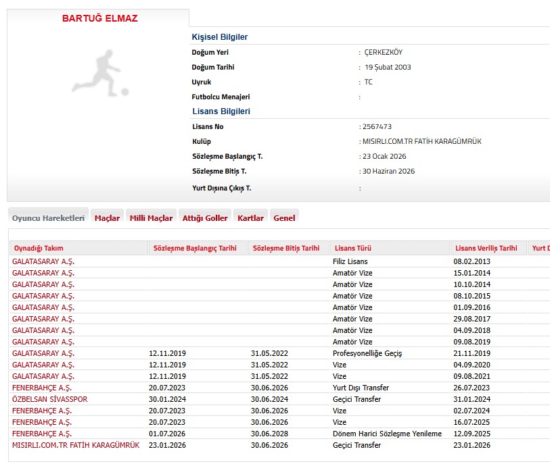Click the Lisans Türü column header
Image resolution: width=550 pixels, height=464 pixels.
click(354, 249)
